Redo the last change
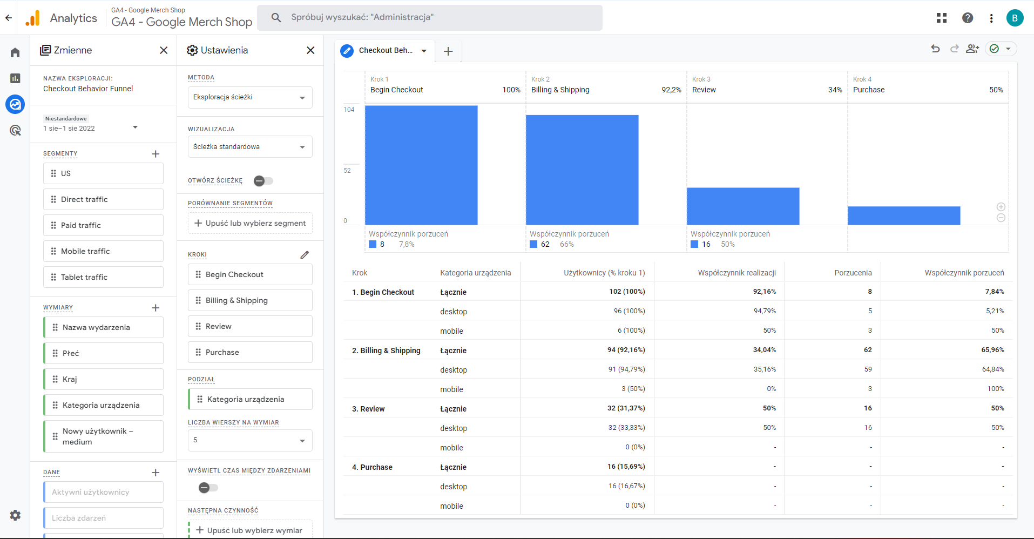1034x539 pixels. 954,49
